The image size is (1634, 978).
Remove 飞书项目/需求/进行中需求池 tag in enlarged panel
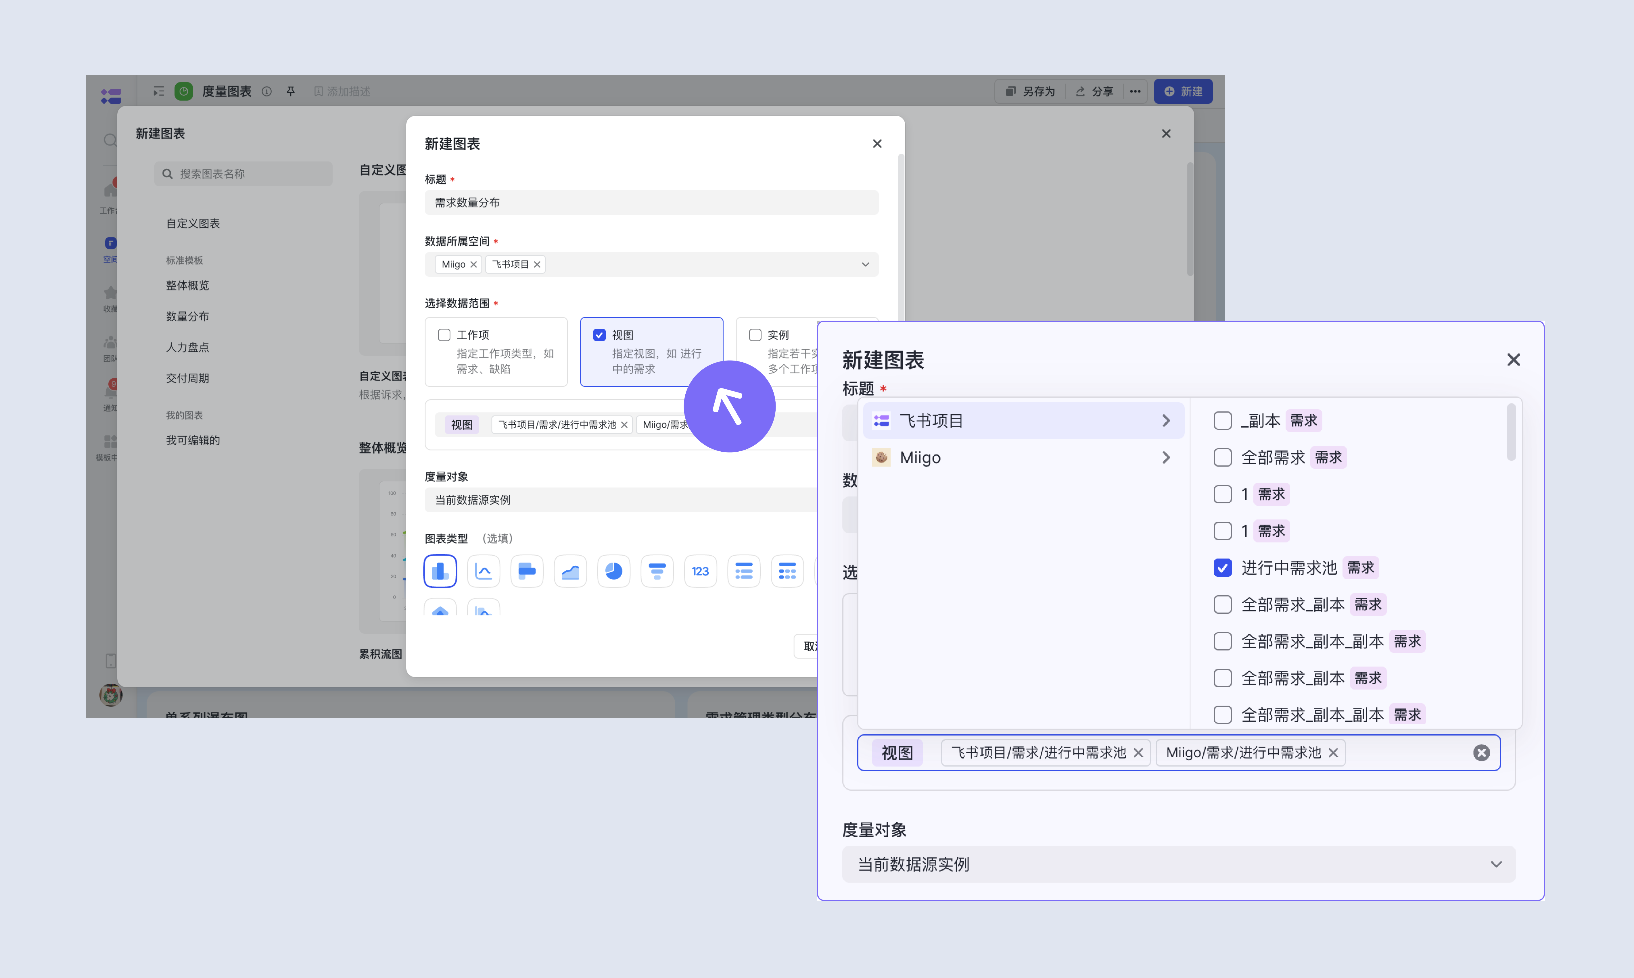pos(1138,753)
